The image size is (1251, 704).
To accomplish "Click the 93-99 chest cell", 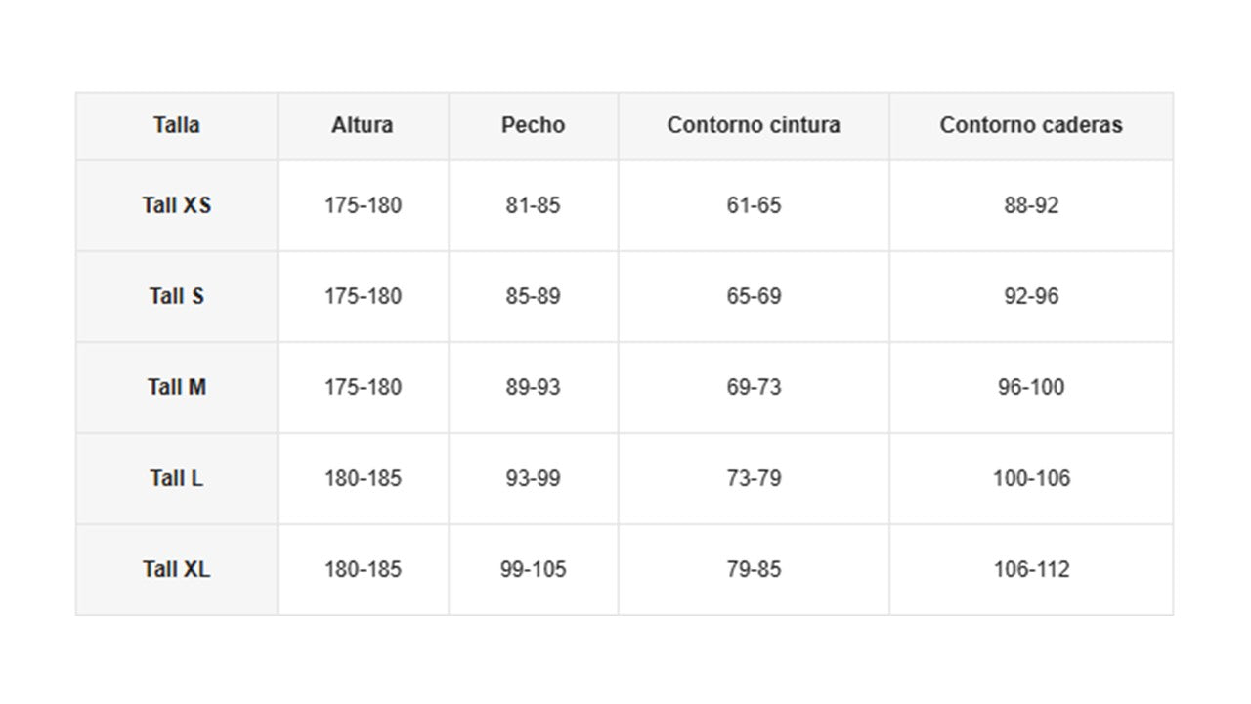I will [533, 478].
